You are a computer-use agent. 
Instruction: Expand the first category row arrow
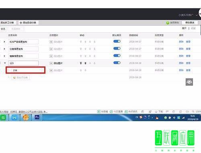(4, 42)
